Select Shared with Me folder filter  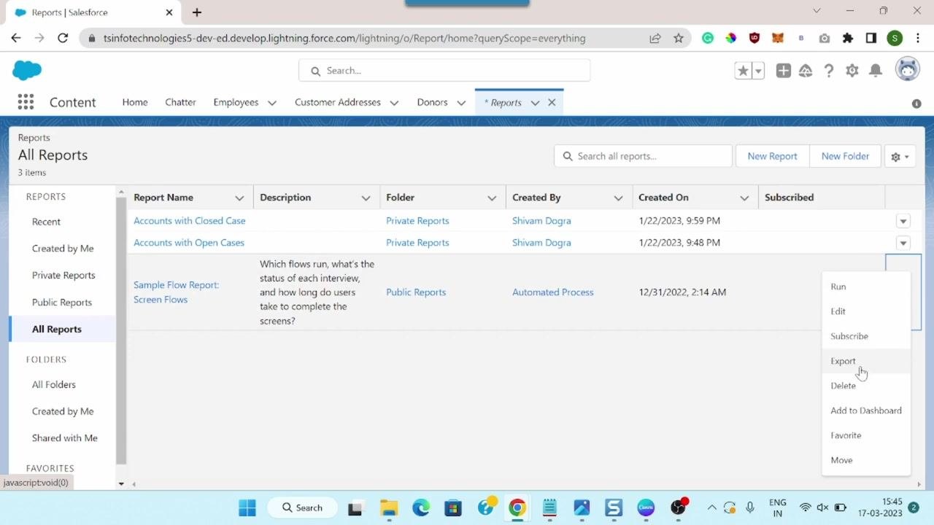65,438
